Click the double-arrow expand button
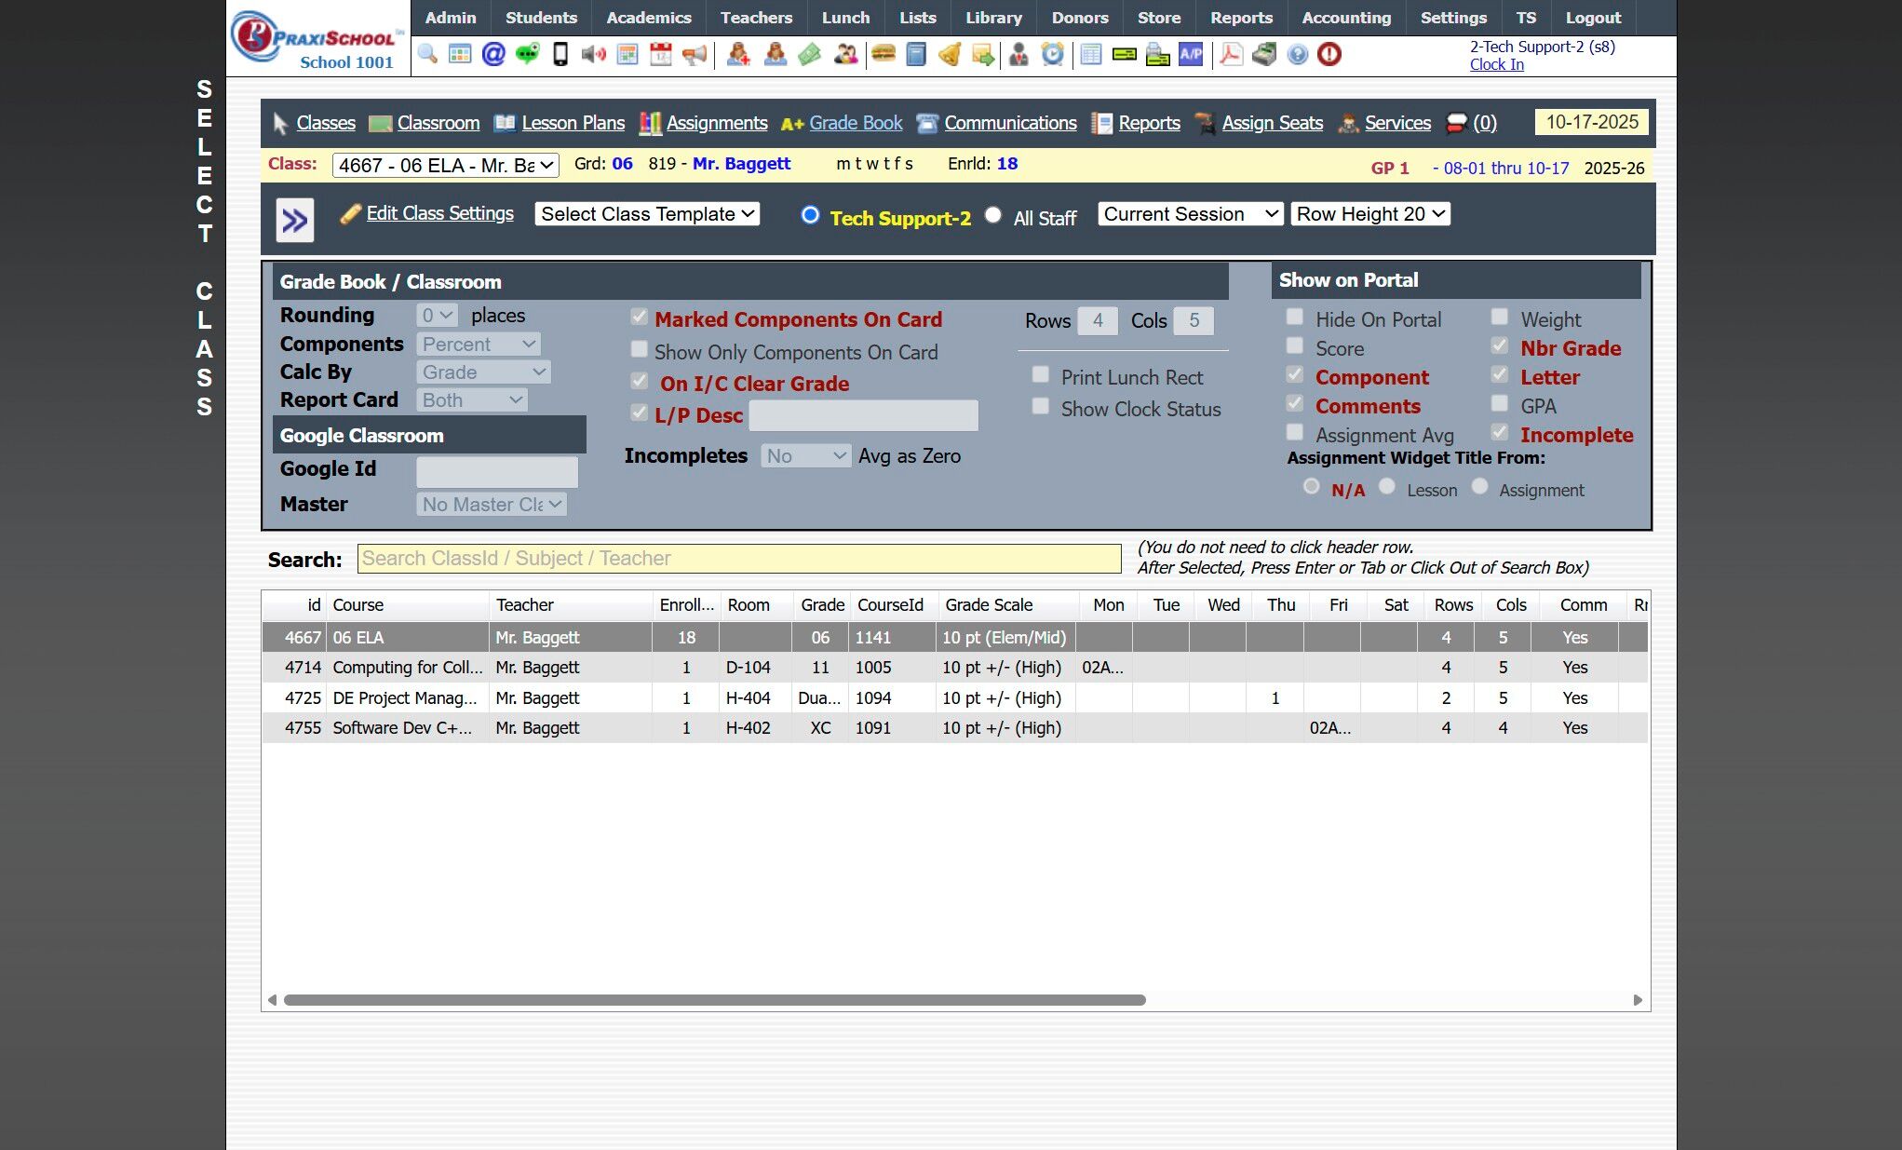This screenshot has height=1150, width=1902. [295, 221]
